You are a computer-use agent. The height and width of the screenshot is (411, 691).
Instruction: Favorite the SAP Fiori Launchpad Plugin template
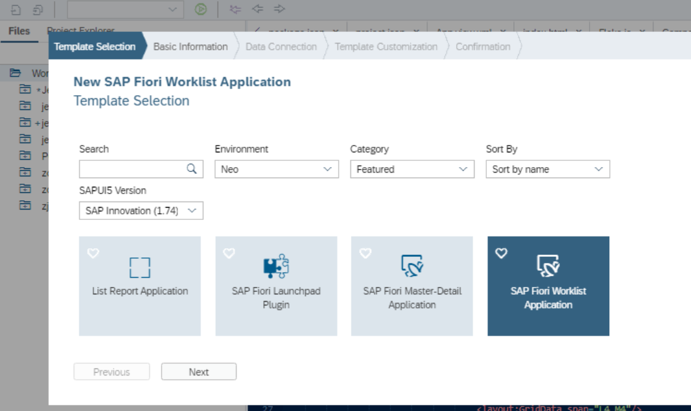(229, 253)
